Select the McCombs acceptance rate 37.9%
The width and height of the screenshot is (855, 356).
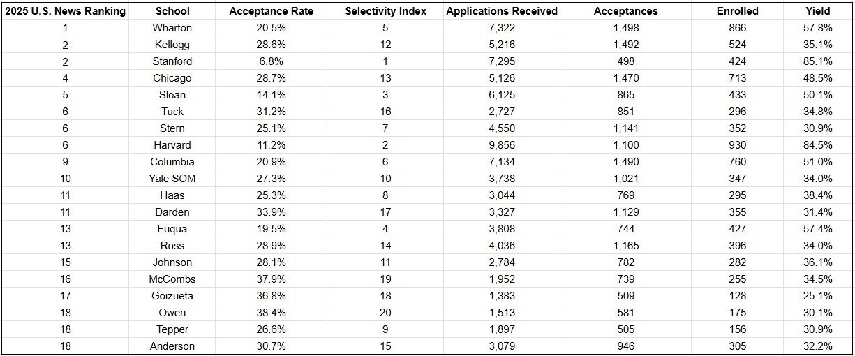coord(271,279)
